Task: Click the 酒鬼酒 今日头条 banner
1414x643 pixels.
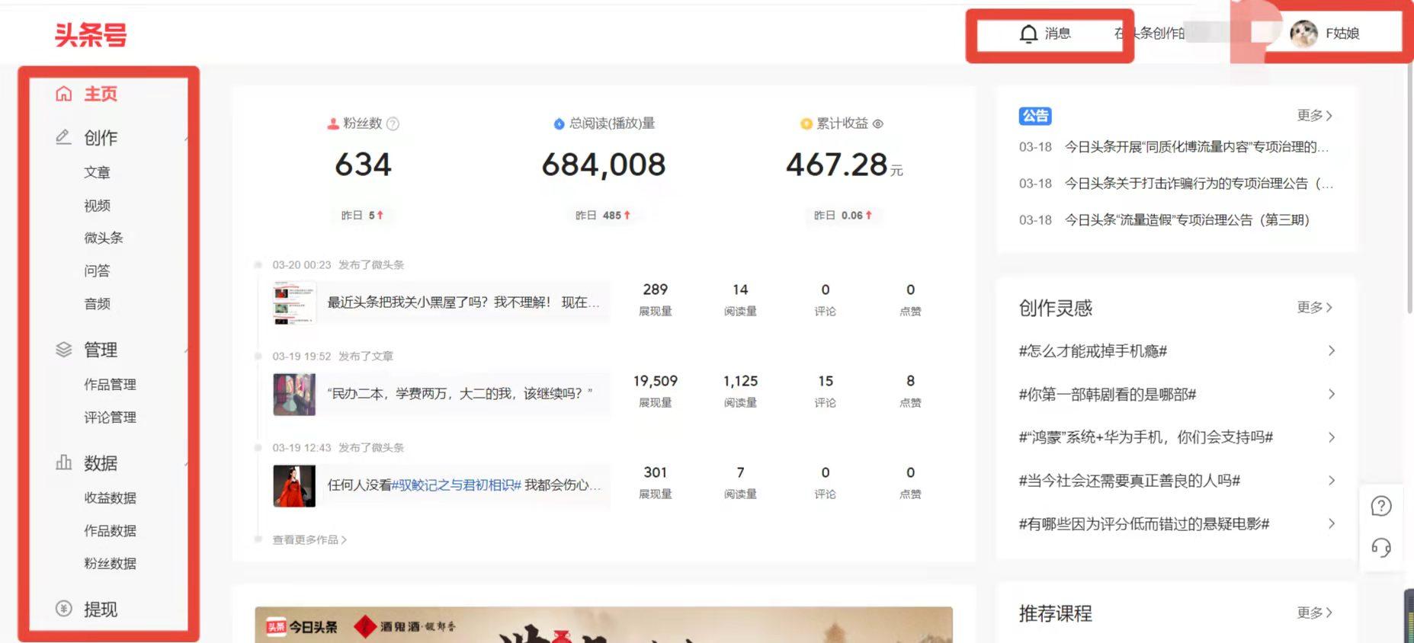Action: (604, 625)
